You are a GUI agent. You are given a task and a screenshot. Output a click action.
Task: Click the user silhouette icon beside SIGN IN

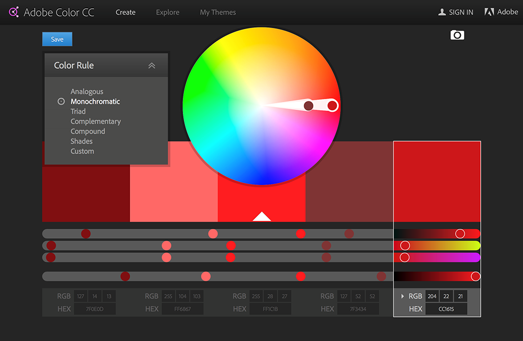[443, 11]
